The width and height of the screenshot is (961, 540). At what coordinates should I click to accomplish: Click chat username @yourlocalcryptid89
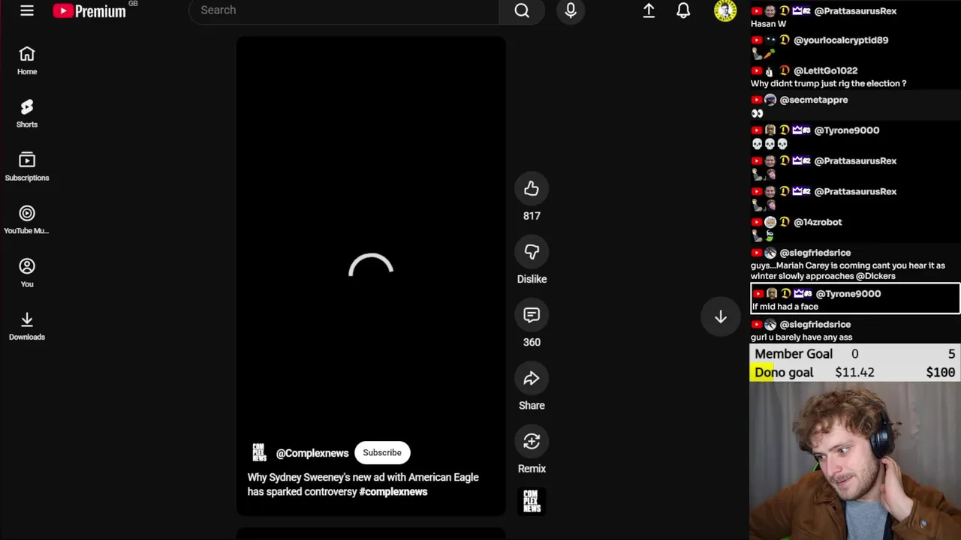click(x=841, y=40)
